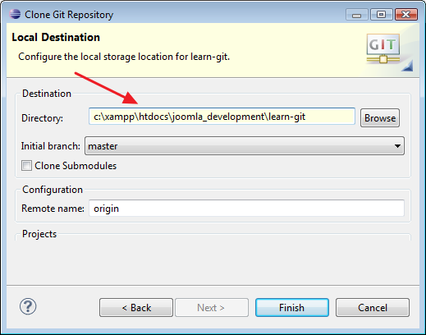Cancel the clone wizard

(x=373, y=308)
